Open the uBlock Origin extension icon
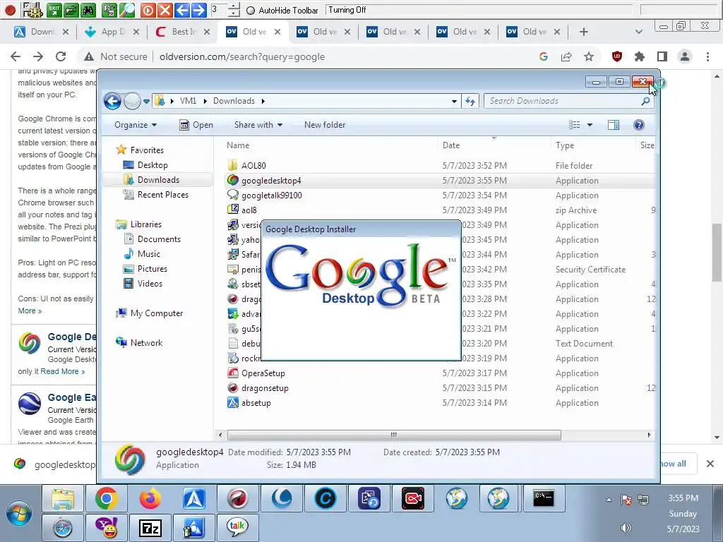The height and width of the screenshot is (542, 723). coord(617,56)
